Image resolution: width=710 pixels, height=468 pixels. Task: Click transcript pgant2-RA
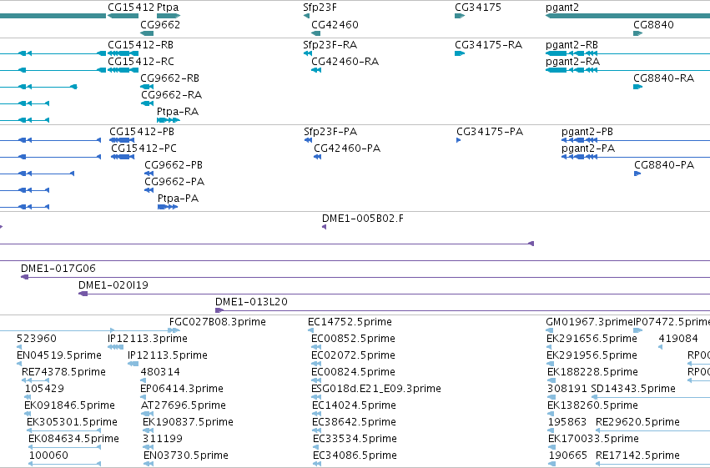click(x=573, y=62)
